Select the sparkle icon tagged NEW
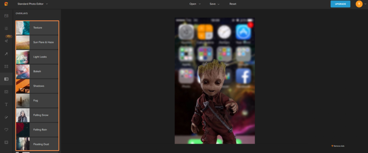This screenshot has width=368, height=153. tap(6, 41)
